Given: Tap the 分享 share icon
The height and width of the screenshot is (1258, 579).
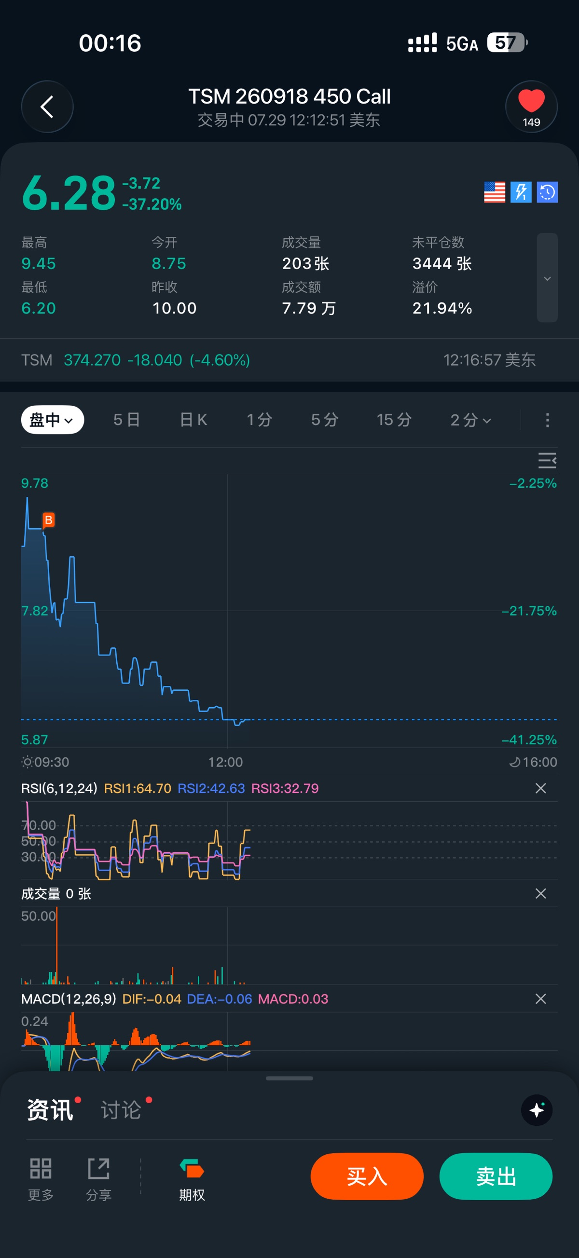Looking at the screenshot, I should [x=99, y=1179].
